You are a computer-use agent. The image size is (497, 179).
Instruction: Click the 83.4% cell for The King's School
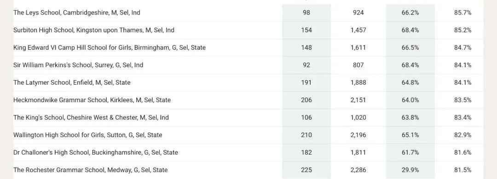click(x=462, y=117)
